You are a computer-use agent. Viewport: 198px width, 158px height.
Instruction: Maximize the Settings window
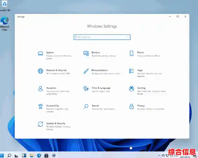[178, 17]
